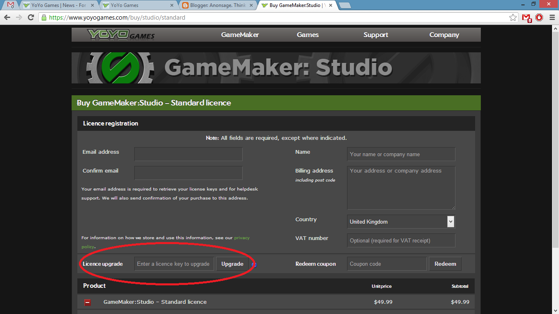The width and height of the screenshot is (559, 314).
Task: Open the Gmail checker extension icon
Action: tap(527, 18)
